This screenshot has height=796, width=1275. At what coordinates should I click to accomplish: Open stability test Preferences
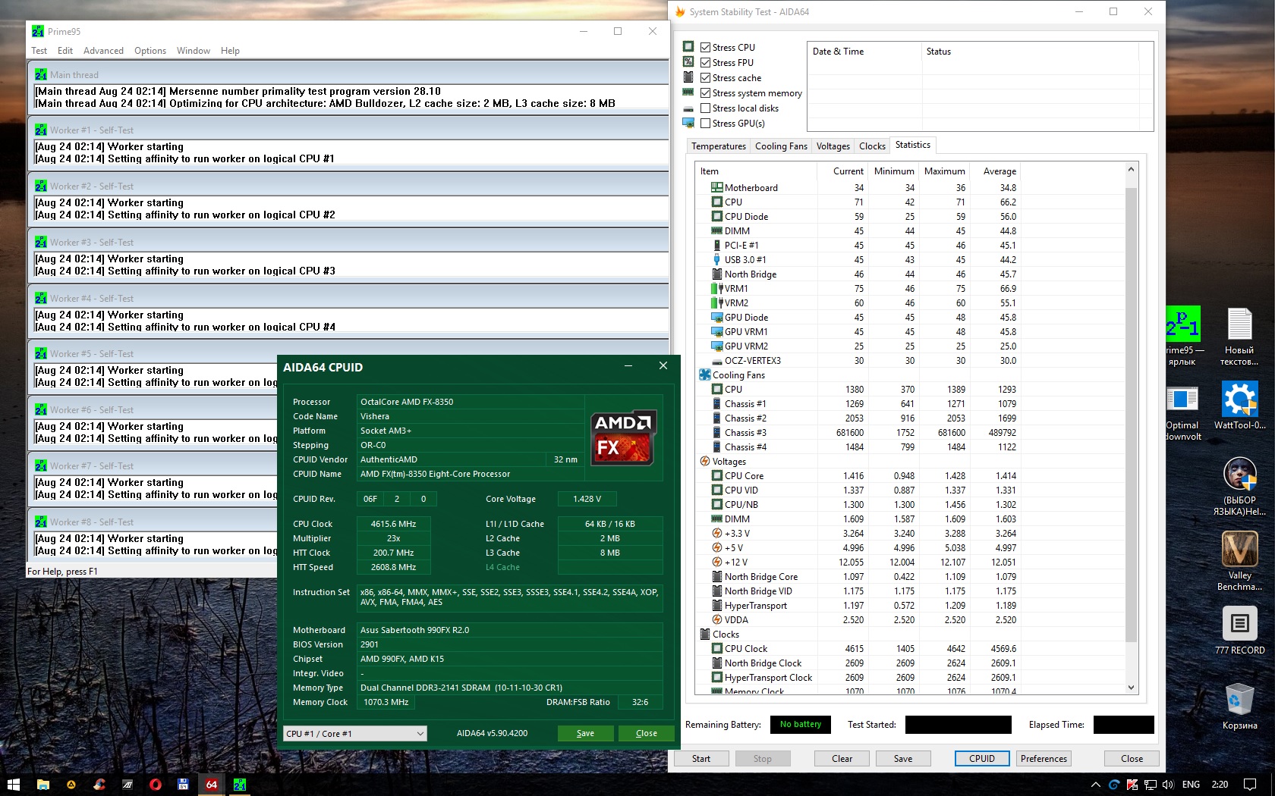click(x=1044, y=759)
